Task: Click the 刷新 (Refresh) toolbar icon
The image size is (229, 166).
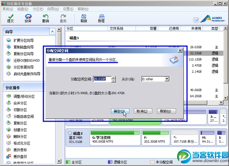Action: (84, 18)
